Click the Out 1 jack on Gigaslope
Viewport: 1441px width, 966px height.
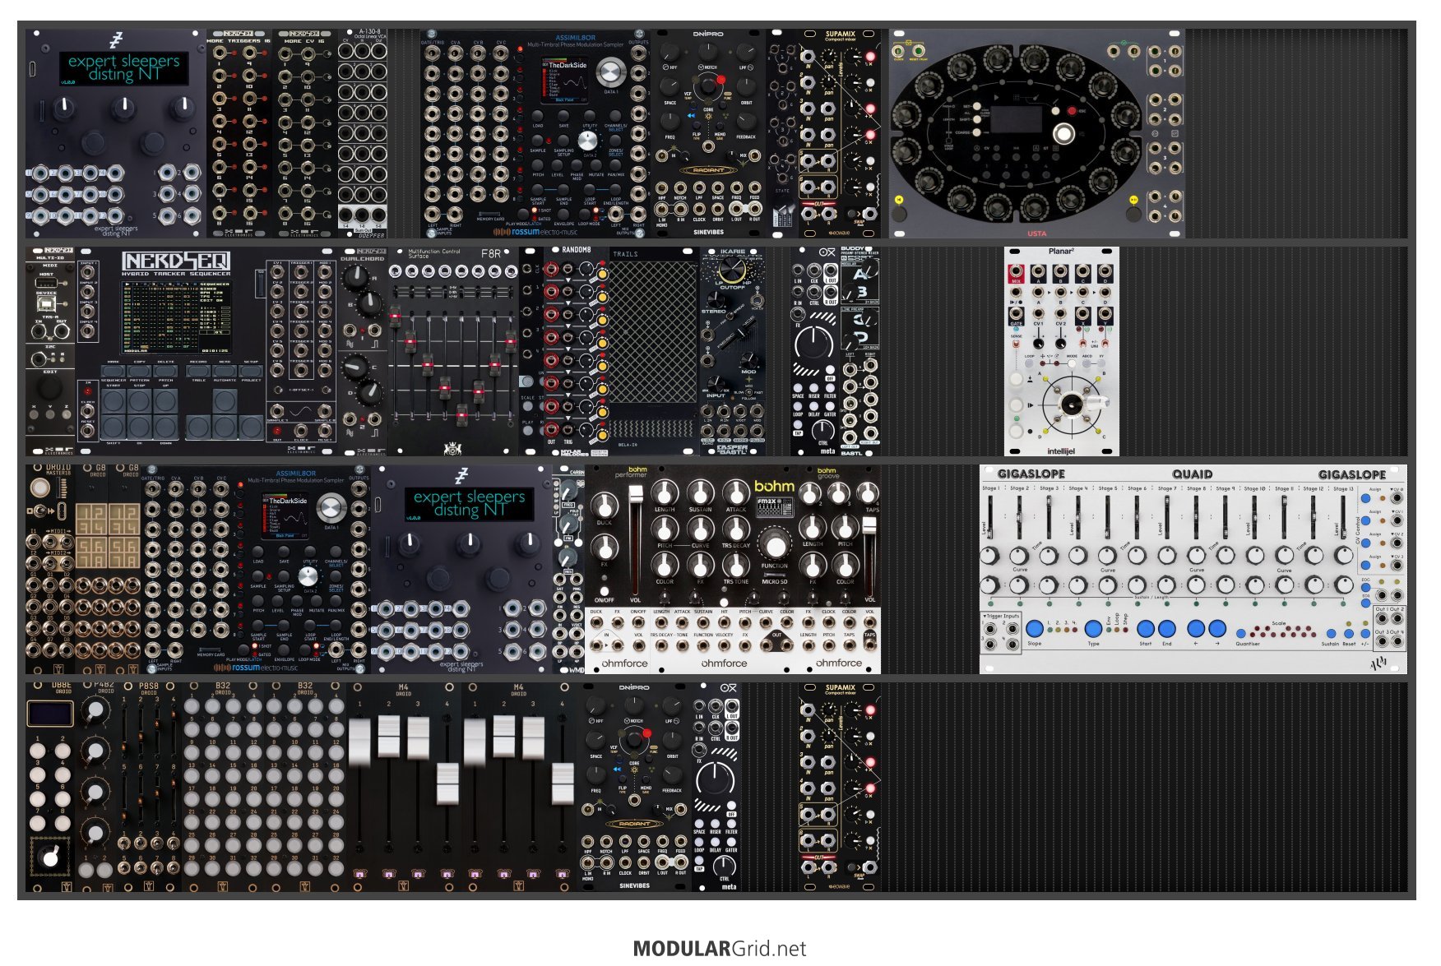(x=1381, y=619)
